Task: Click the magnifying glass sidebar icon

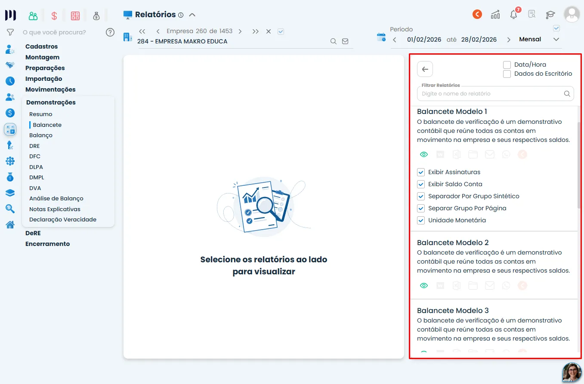Action: pyautogui.click(x=10, y=209)
